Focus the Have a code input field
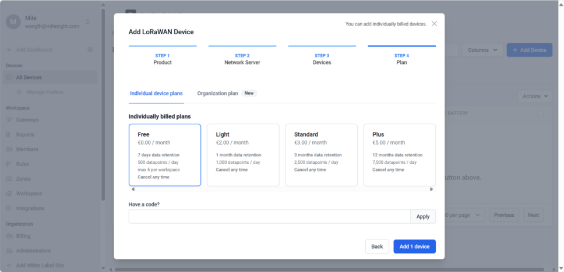 (x=269, y=216)
